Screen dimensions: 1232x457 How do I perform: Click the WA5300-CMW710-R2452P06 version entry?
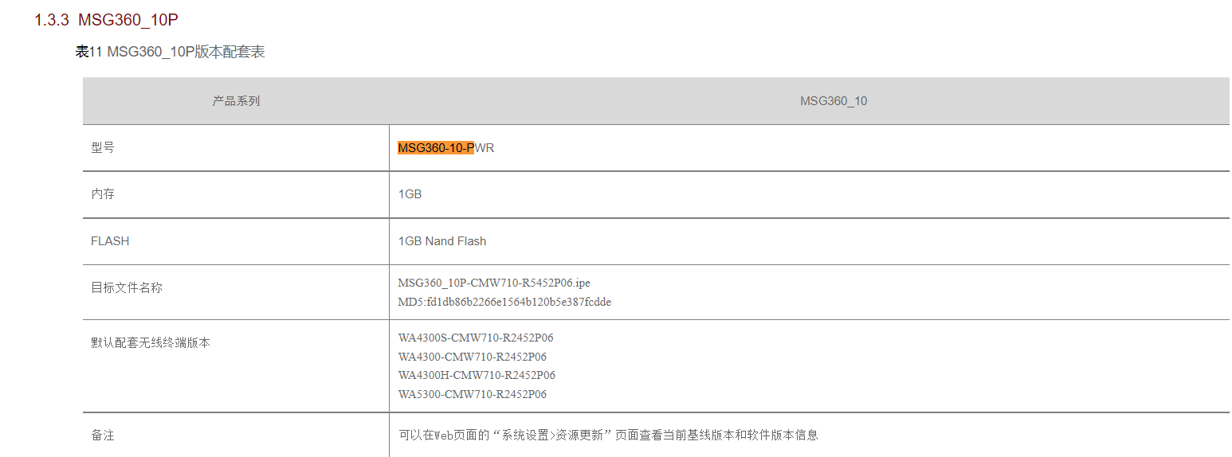pyautogui.click(x=473, y=394)
